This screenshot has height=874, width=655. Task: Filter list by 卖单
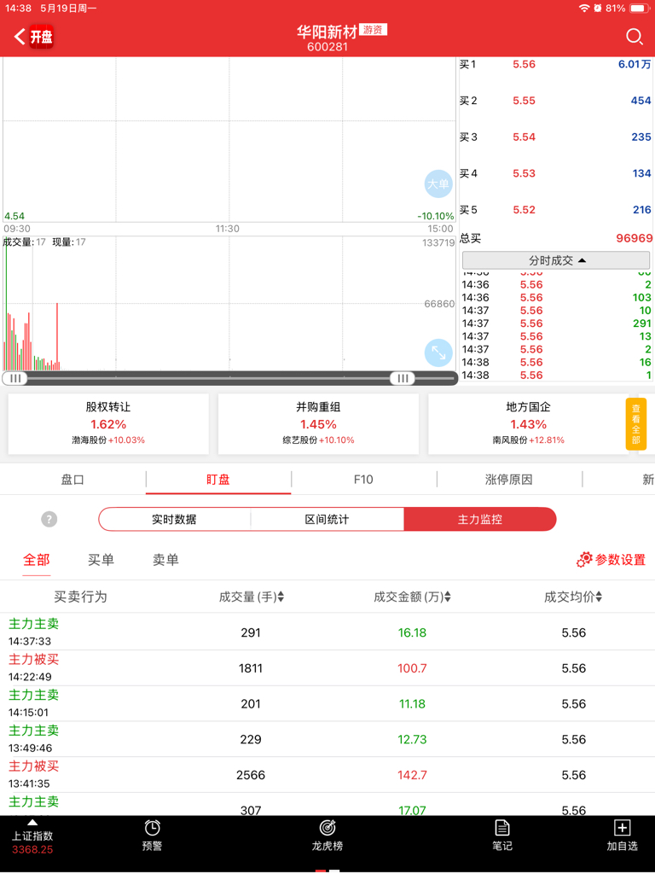(166, 560)
